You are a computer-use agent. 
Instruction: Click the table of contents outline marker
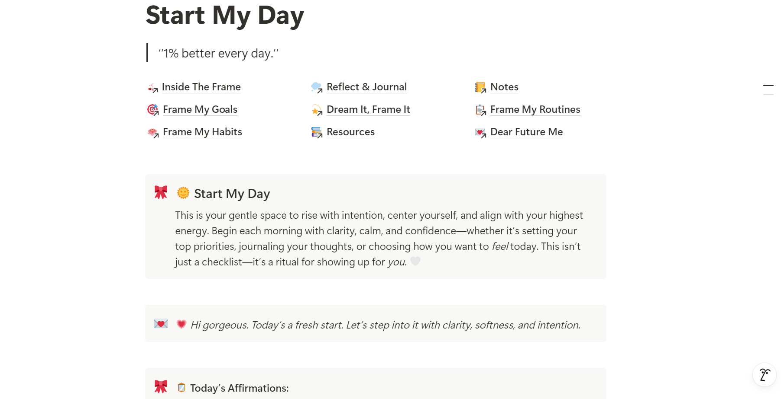pyautogui.click(x=768, y=86)
